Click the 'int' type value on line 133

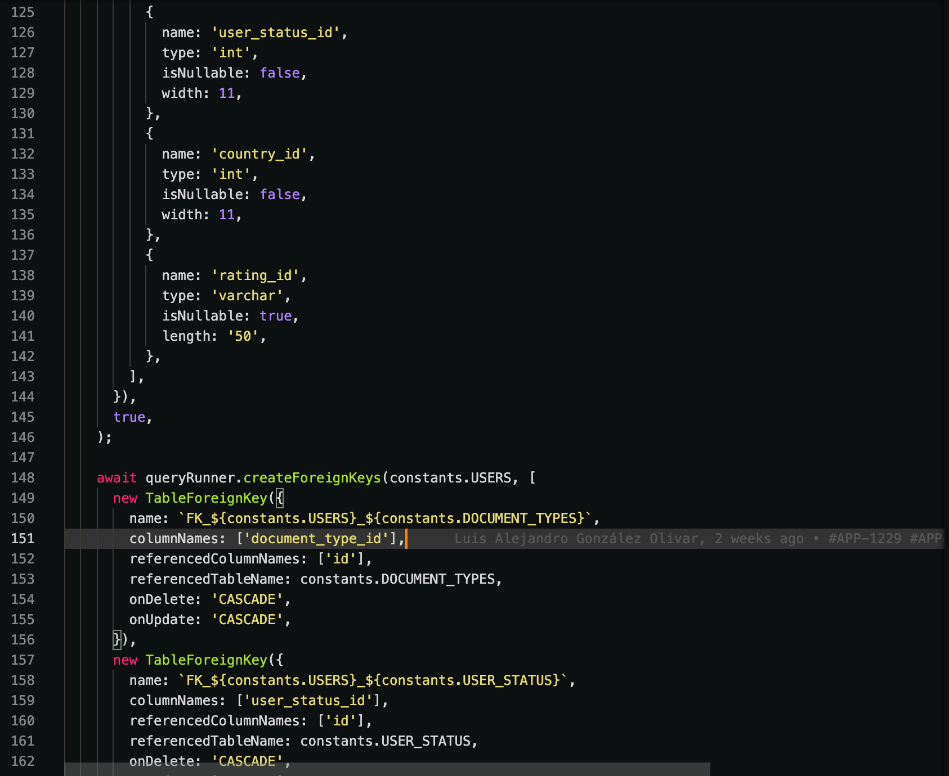point(231,174)
